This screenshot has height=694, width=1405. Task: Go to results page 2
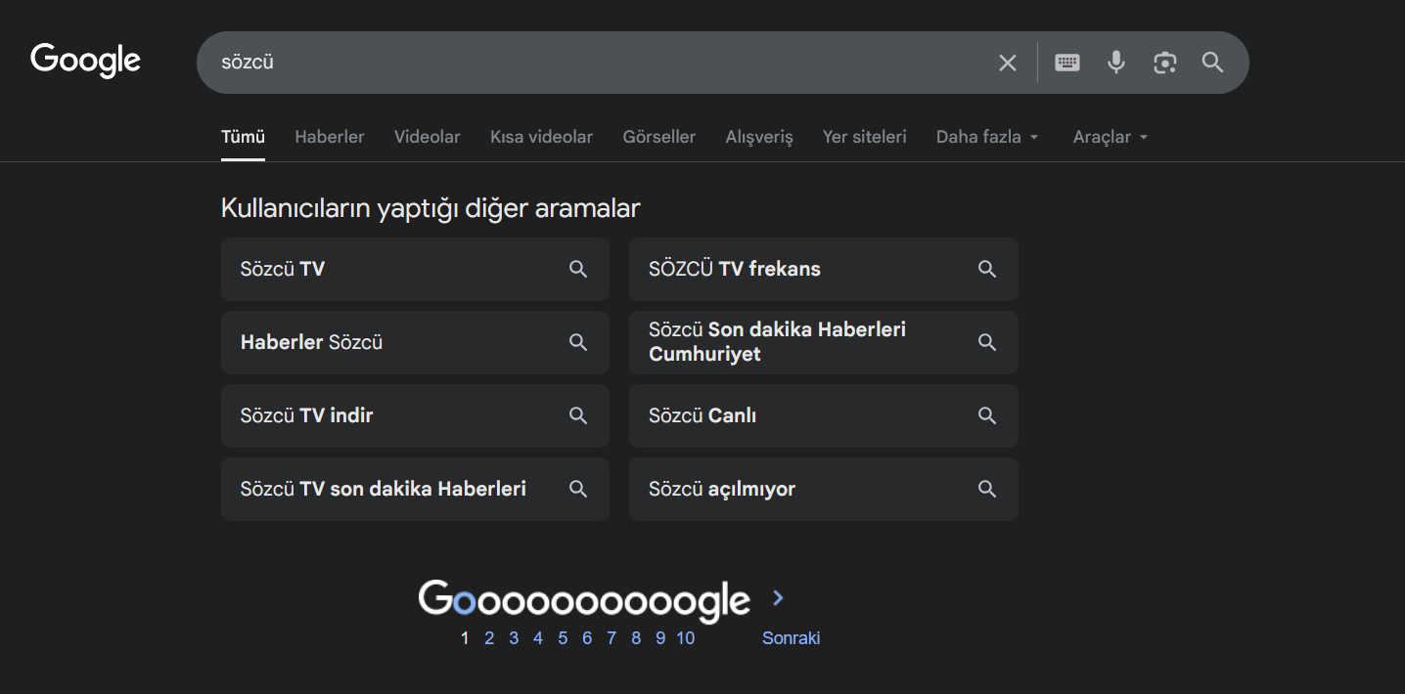(489, 638)
